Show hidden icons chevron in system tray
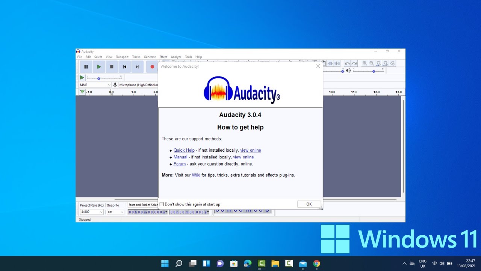This screenshot has height=271, width=481. 404,263
